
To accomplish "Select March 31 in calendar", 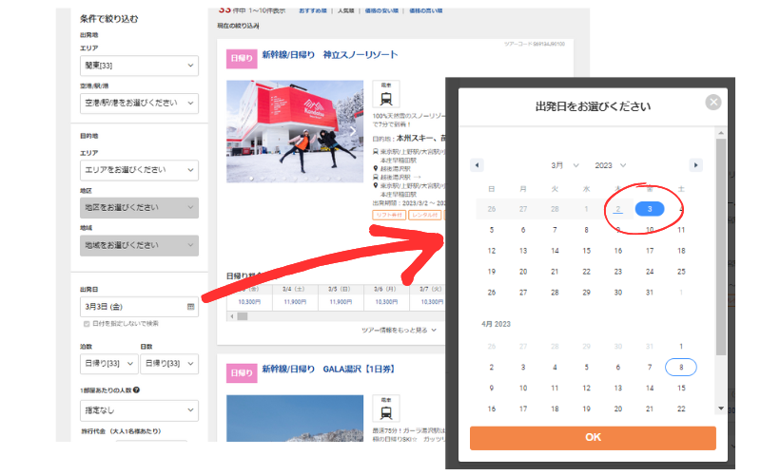I will tap(650, 293).
